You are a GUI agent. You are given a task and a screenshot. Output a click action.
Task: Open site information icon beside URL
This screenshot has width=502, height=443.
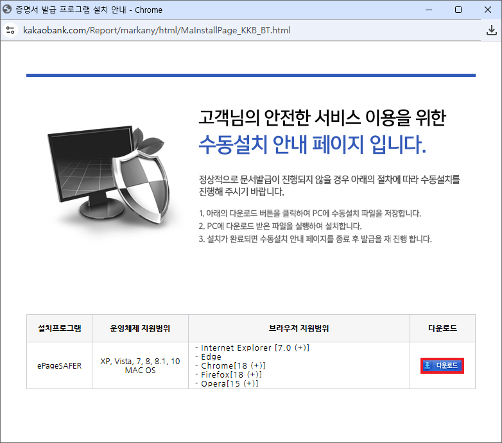[10, 30]
